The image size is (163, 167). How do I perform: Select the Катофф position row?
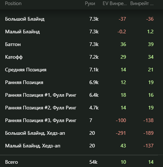click(x=81, y=57)
